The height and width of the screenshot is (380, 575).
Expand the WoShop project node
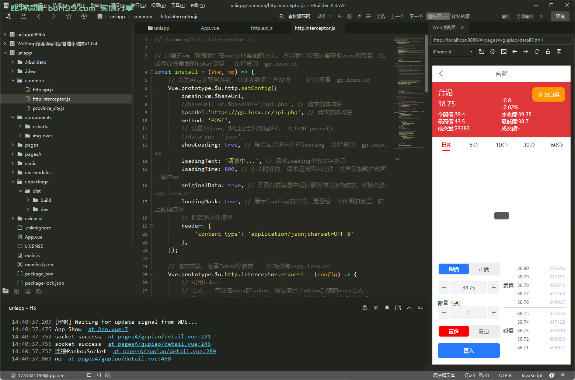tap(5, 43)
